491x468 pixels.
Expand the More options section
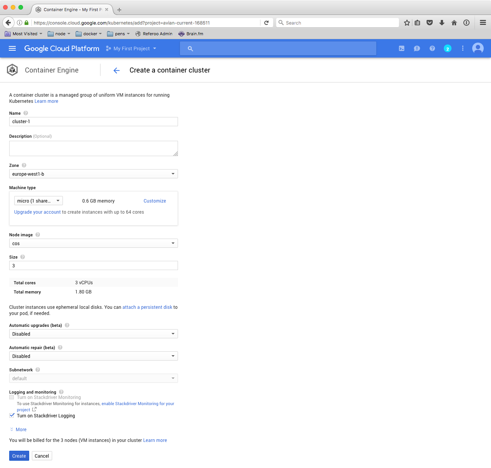click(x=18, y=430)
